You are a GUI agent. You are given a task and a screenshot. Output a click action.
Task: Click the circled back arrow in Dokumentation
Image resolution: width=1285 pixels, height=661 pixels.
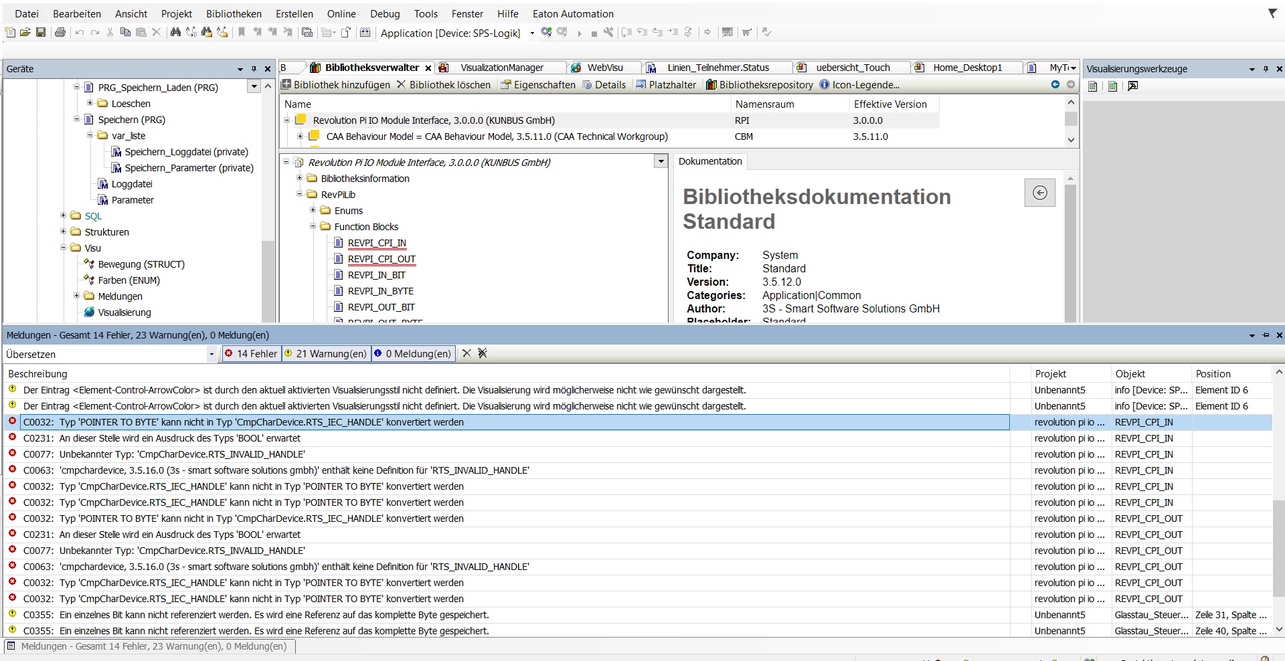pos(1040,193)
